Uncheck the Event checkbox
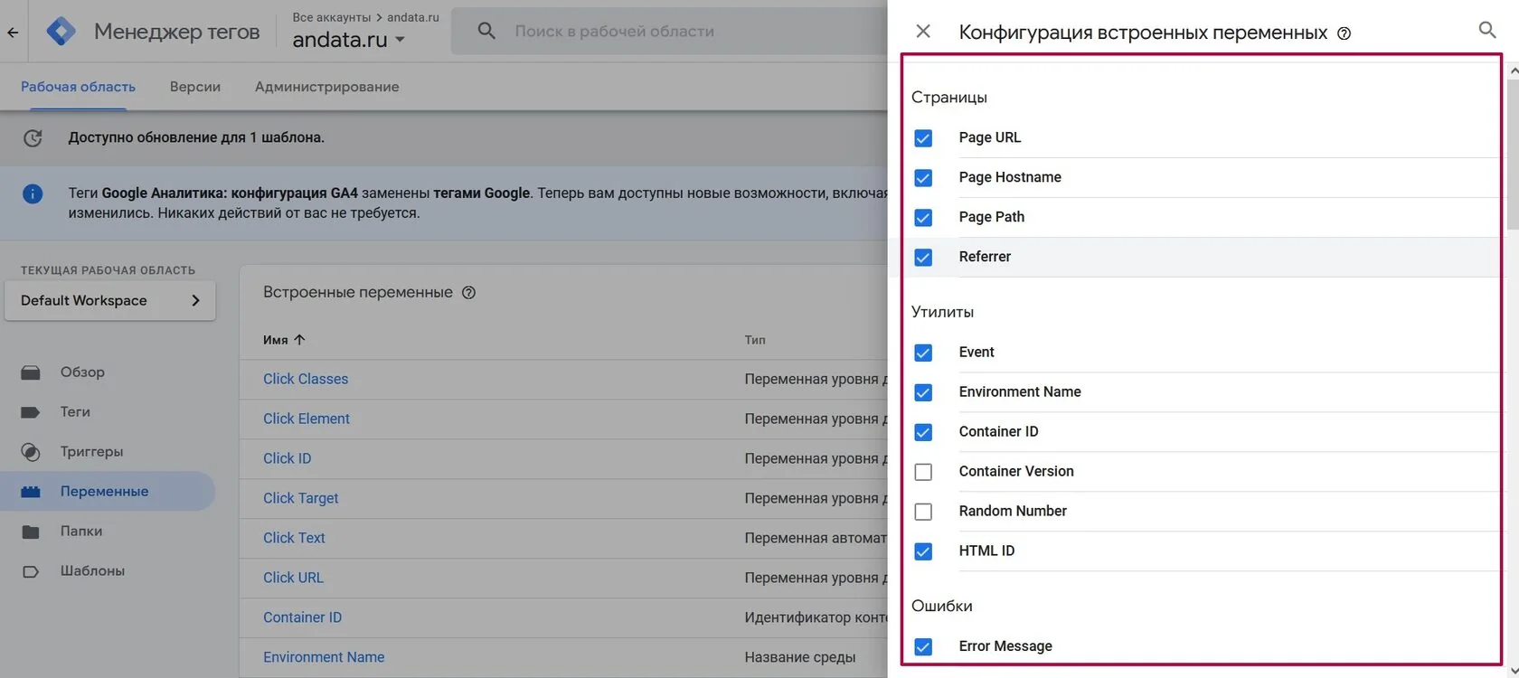Screen dimensions: 1519x678 tap(923, 353)
